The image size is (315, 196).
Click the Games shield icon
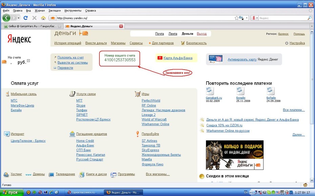coord(138,94)
